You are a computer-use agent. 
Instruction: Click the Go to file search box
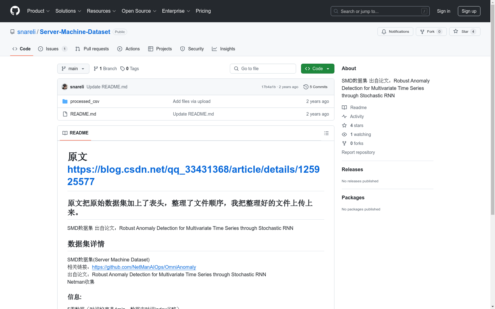(263, 69)
